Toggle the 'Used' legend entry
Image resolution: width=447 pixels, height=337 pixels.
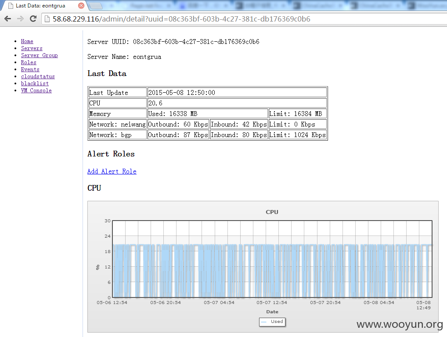(x=272, y=322)
